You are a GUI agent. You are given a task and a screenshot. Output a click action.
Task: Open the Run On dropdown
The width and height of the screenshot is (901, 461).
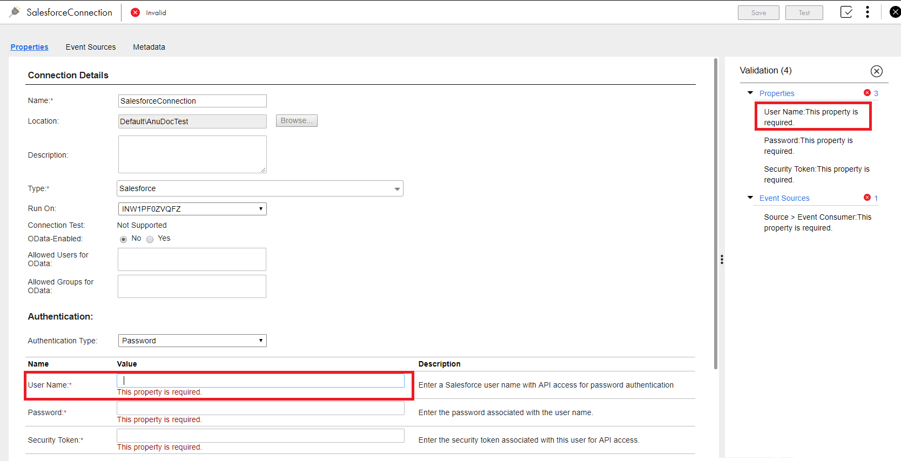pos(192,209)
